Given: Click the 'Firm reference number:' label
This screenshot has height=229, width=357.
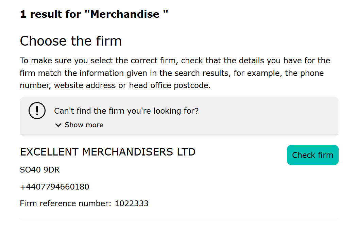Looking at the screenshot, I should click(66, 203).
